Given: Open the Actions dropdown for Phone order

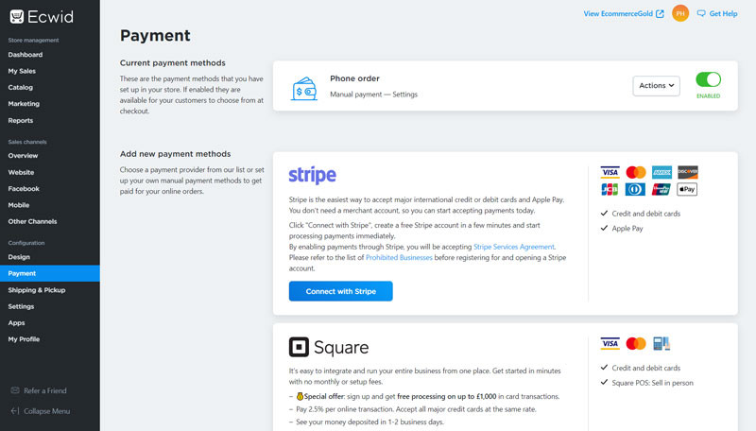Looking at the screenshot, I should coord(656,86).
